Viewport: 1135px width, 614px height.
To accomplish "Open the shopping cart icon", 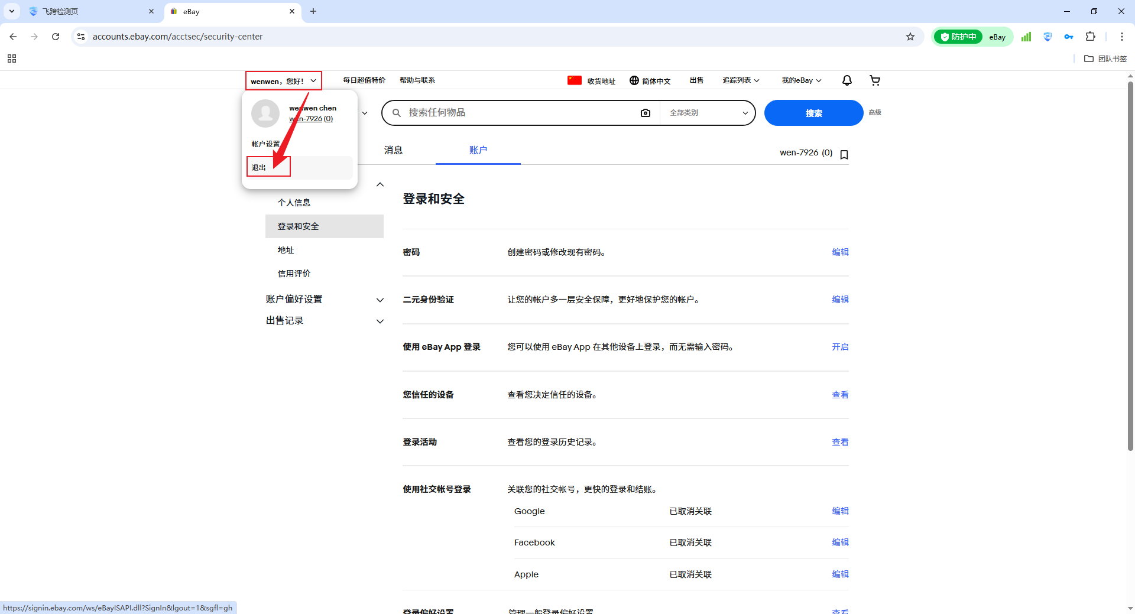I will tap(875, 80).
